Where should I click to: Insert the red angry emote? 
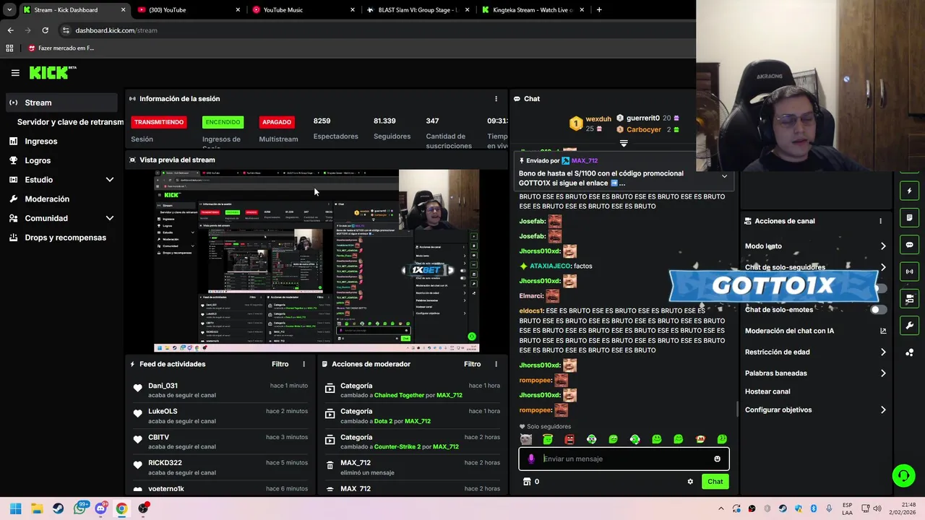pos(569,439)
